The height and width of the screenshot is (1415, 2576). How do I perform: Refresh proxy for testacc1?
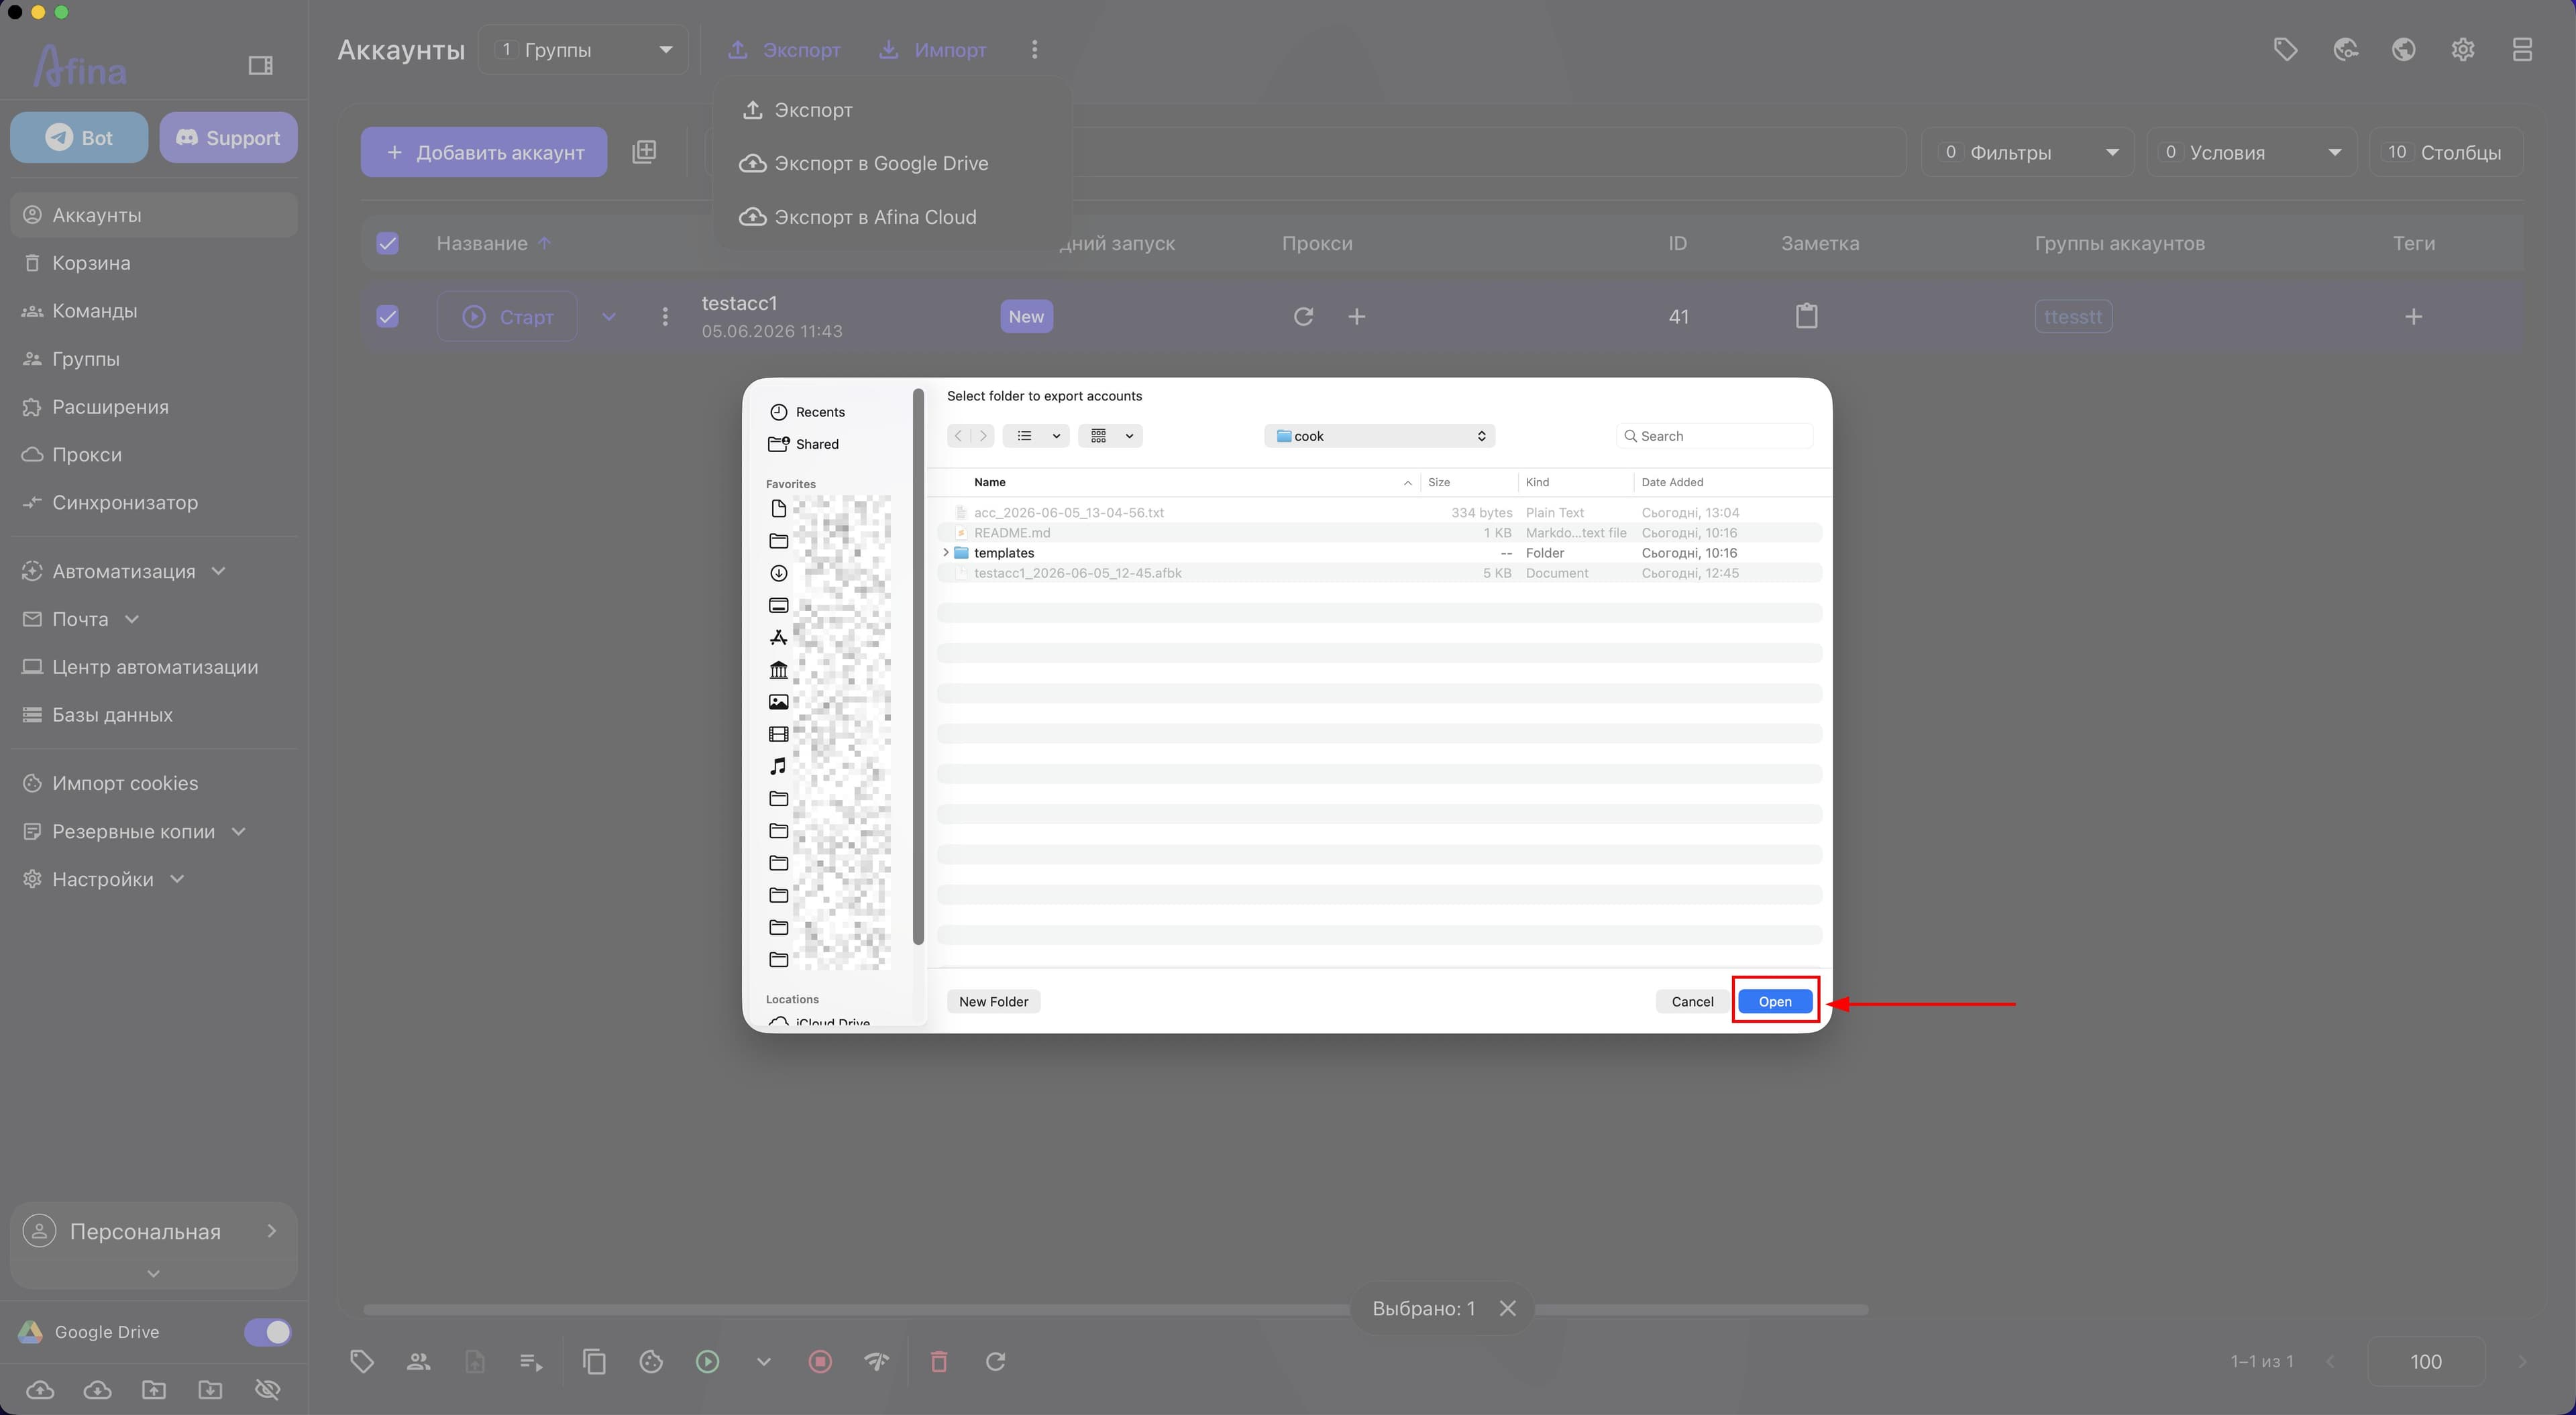pyautogui.click(x=1303, y=316)
